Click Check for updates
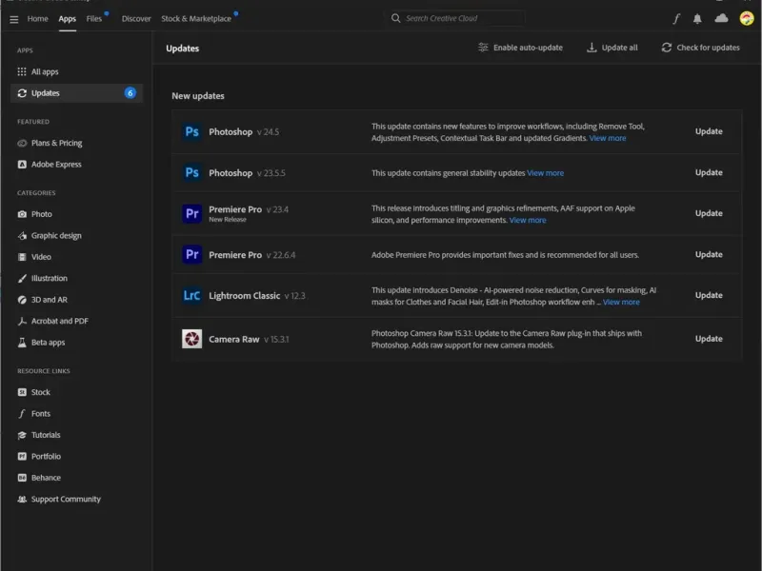 pyautogui.click(x=700, y=48)
